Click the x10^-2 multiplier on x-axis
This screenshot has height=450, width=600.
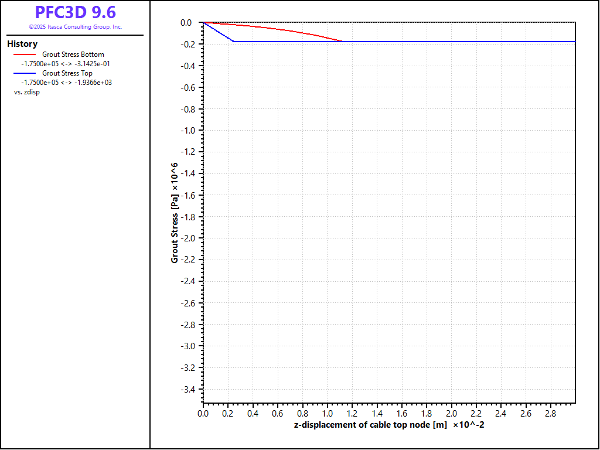tap(469, 425)
